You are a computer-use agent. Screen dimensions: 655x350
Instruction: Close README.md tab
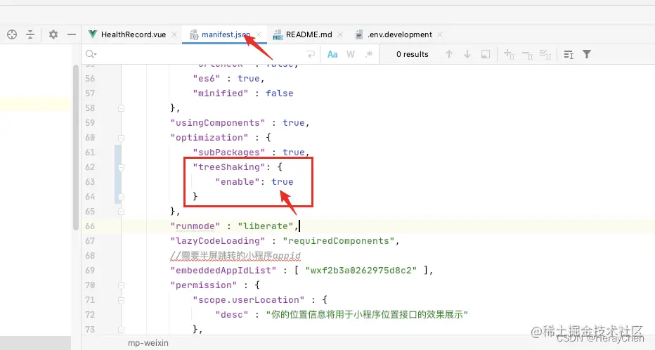point(340,34)
